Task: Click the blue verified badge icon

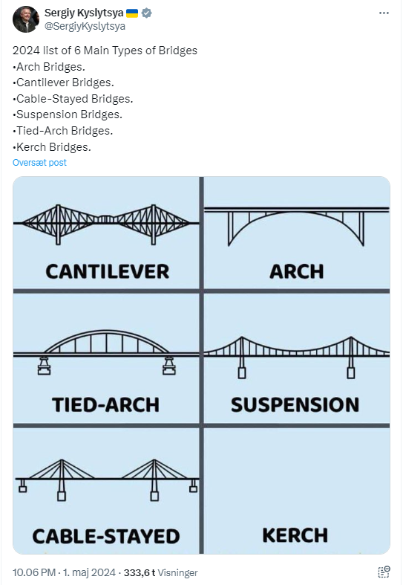Action: pos(146,13)
